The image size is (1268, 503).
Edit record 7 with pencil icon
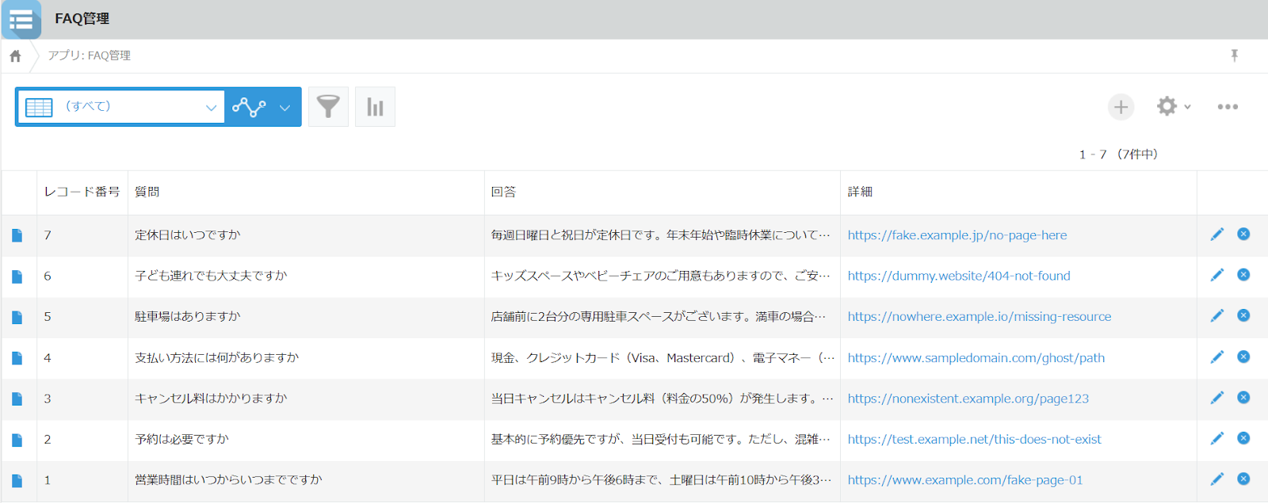coord(1216,234)
